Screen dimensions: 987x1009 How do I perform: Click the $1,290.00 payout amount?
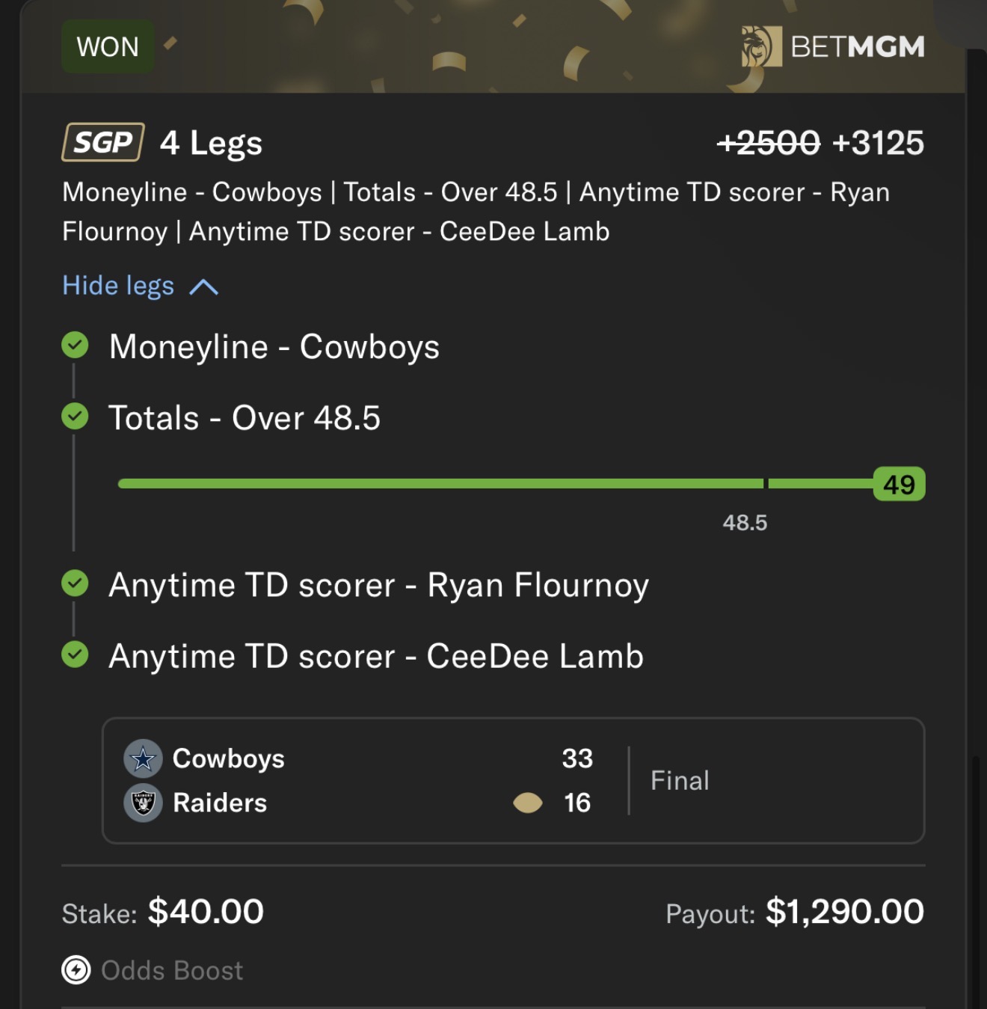(x=845, y=912)
